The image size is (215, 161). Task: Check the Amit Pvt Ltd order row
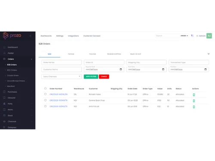point(45,106)
